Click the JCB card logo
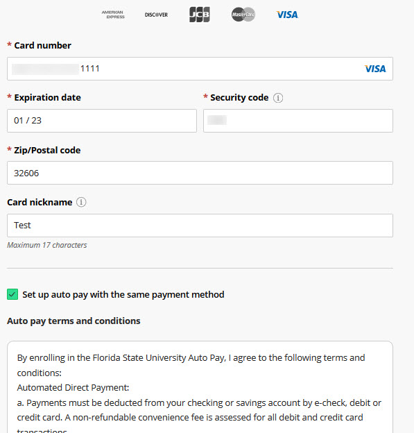This screenshot has width=414, height=433. point(200,15)
